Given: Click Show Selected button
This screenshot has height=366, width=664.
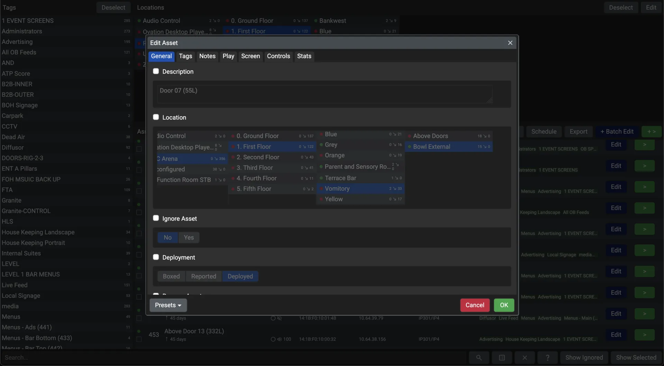Looking at the screenshot, I should [636, 358].
